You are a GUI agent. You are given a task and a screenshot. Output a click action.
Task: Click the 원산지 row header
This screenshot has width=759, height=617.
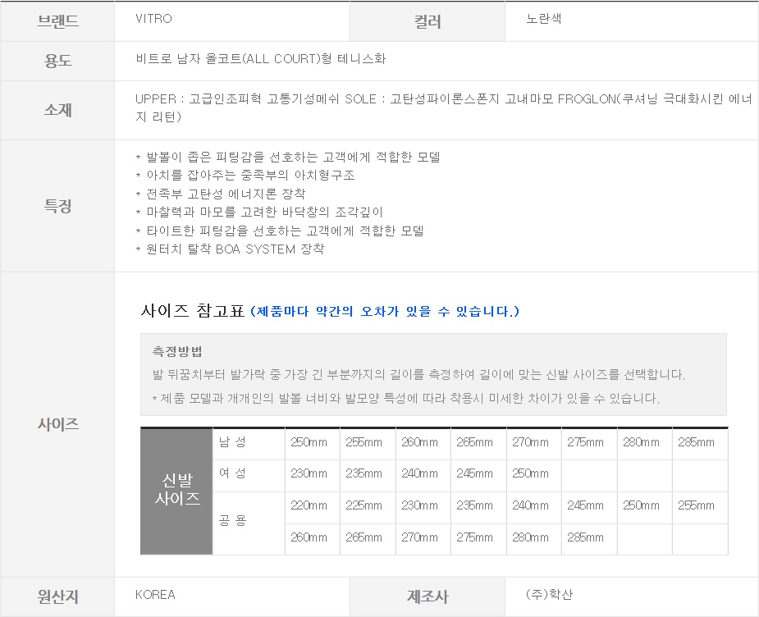tap(57, 596)
